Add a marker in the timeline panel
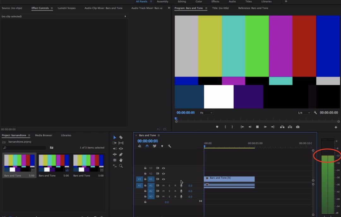 [x=162, y=146]
